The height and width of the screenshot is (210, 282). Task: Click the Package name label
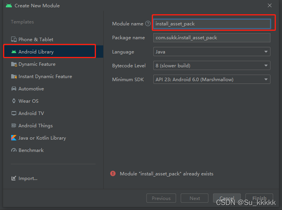(x=128, y=38)
